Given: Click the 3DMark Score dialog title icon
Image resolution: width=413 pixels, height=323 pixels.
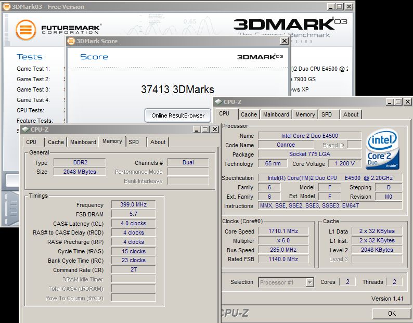Looking at the screenshot, I should 71,41.
